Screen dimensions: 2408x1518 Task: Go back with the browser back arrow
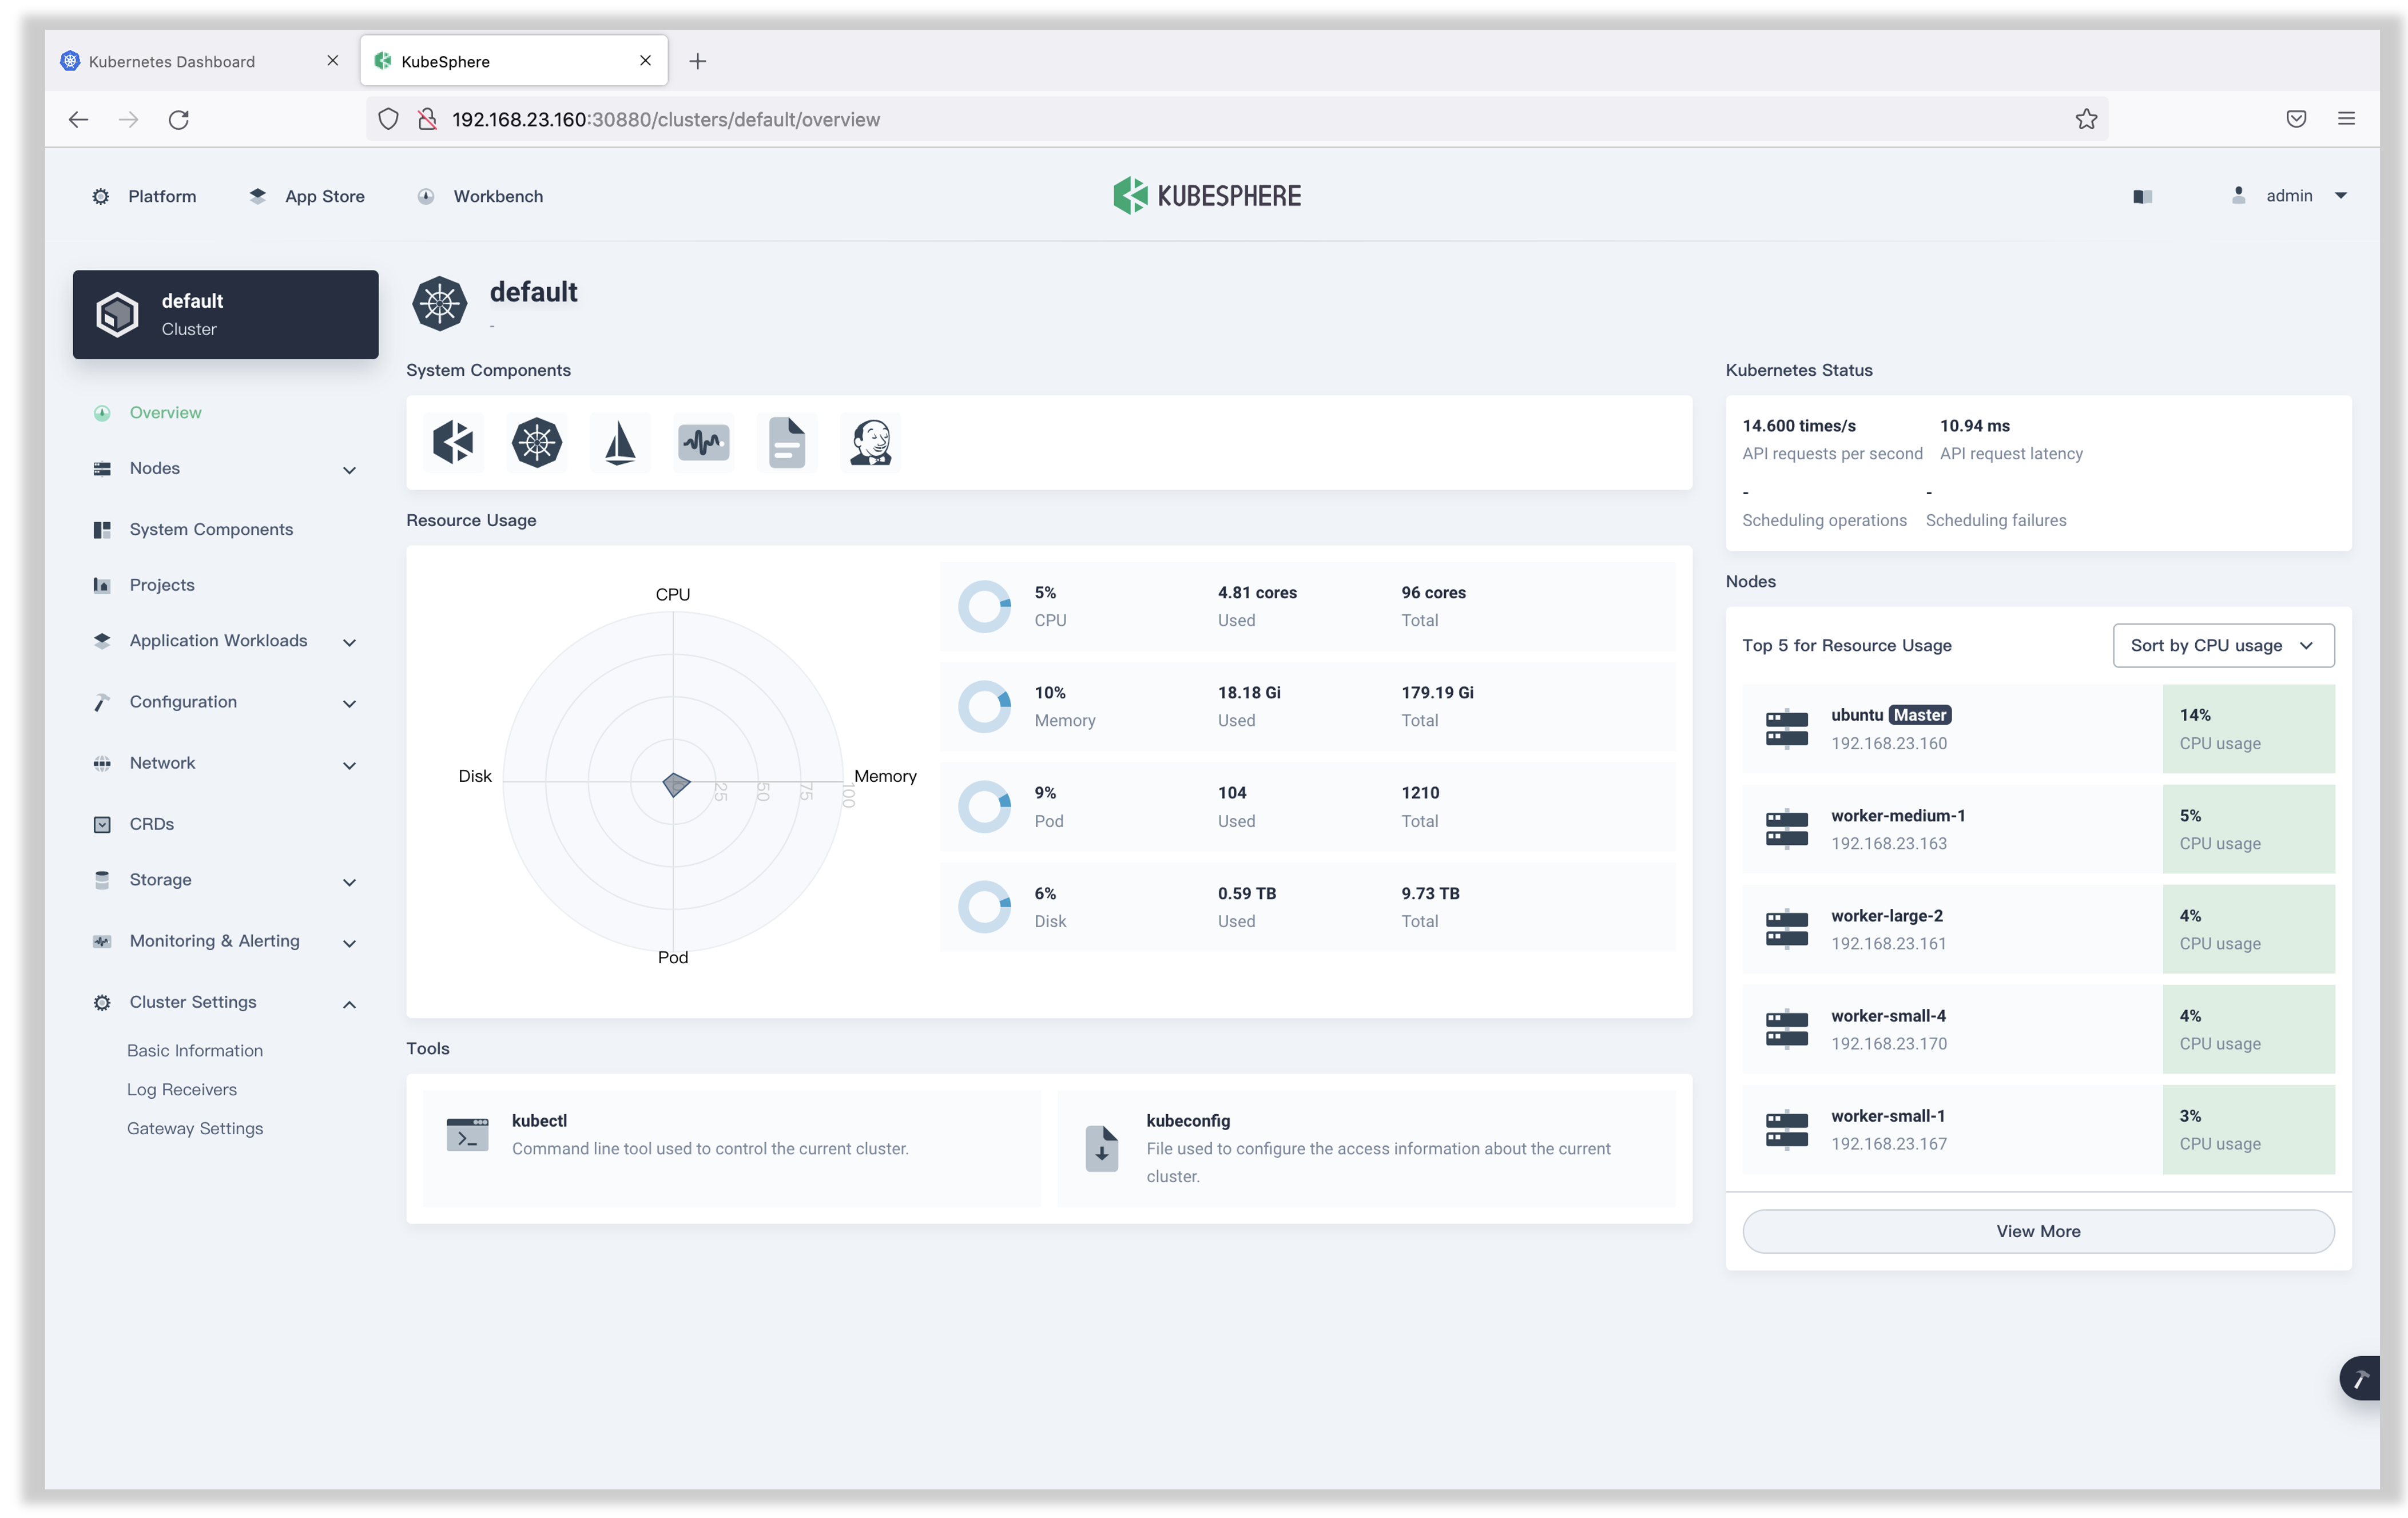[x=78, y=119]
